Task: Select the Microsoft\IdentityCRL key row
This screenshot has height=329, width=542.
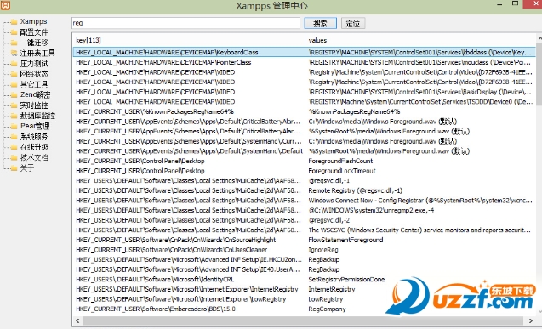Action: click(155, 280)
